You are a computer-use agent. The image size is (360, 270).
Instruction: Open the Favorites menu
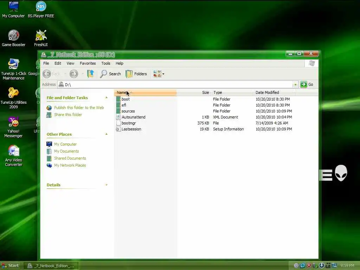tap(88, 63)
